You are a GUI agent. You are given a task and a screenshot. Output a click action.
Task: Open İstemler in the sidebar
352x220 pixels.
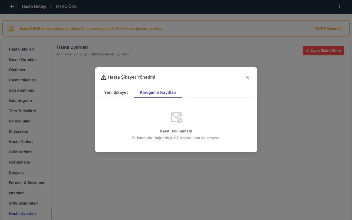coord(16,193)
